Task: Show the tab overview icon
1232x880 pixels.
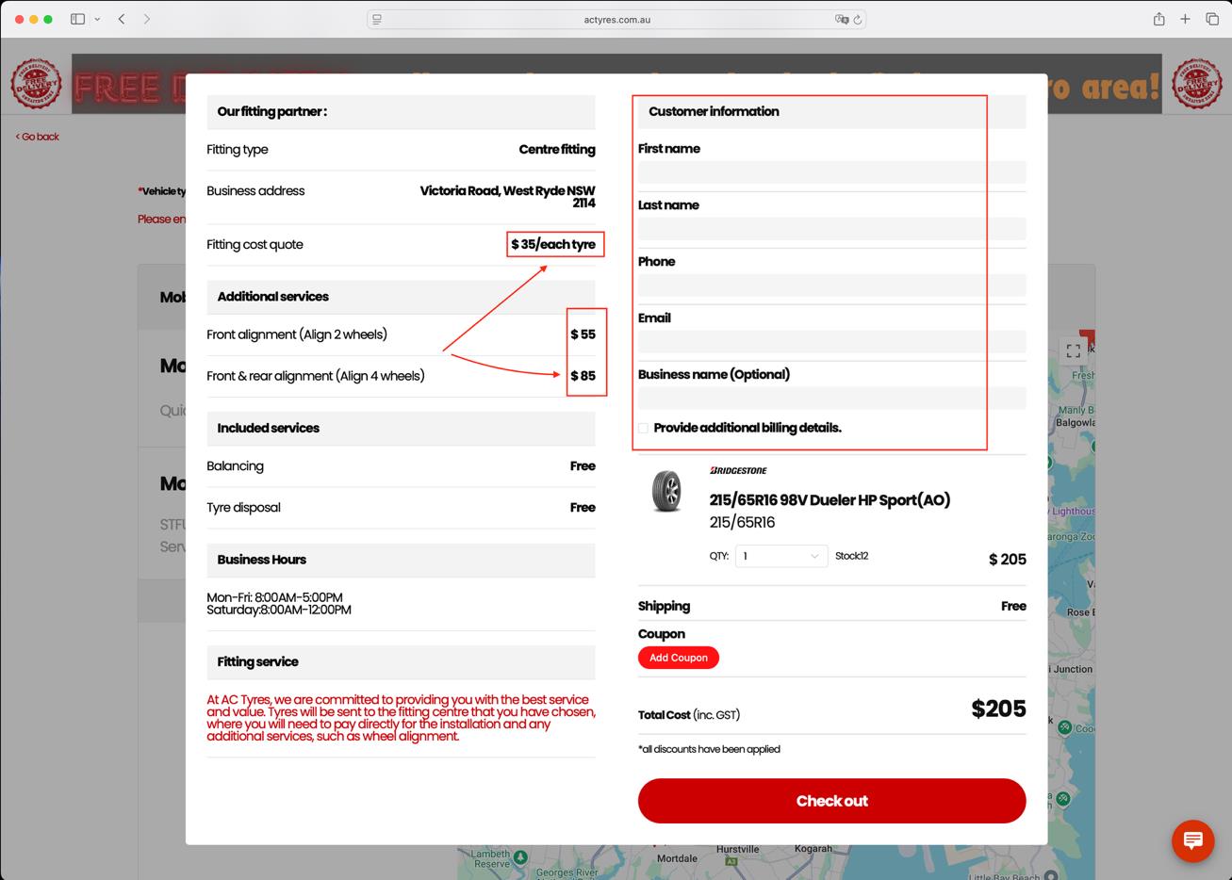Action: [1212, 19]
